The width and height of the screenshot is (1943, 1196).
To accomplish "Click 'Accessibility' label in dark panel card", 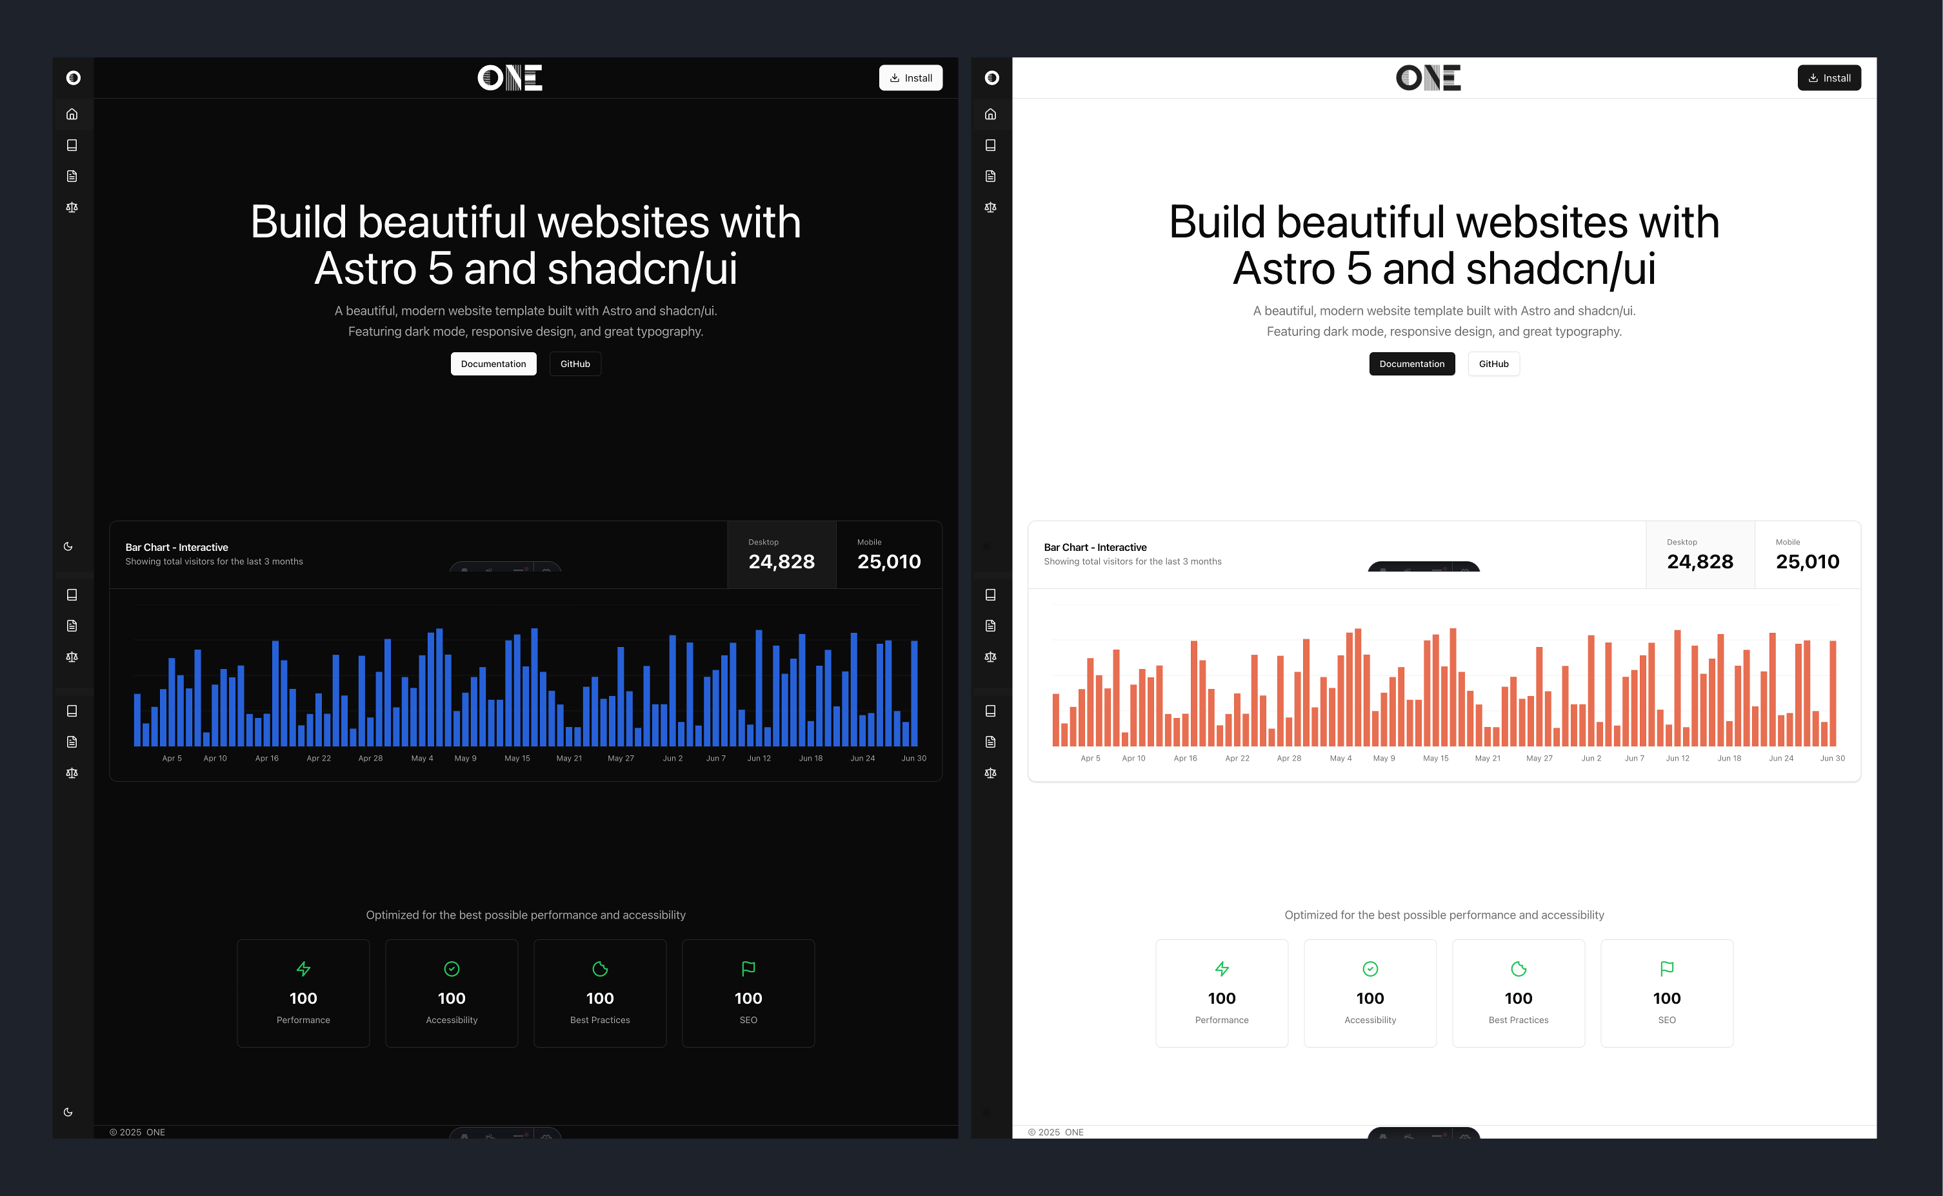I will tap(452, 1020).
